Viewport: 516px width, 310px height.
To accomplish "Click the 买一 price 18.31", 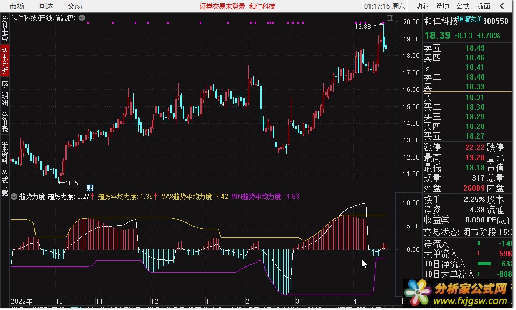I will [475, 98].
